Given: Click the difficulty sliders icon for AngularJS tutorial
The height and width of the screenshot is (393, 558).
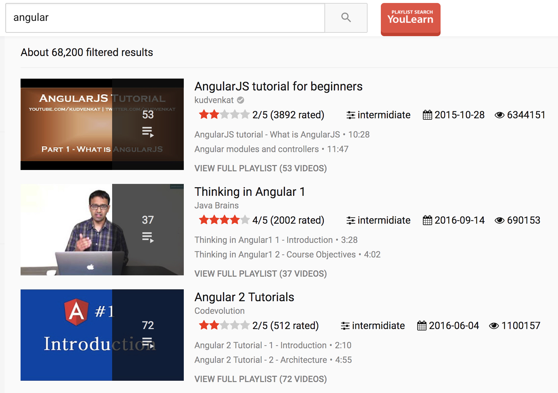Looking at the screenshot, I should [x=351, y=115].
